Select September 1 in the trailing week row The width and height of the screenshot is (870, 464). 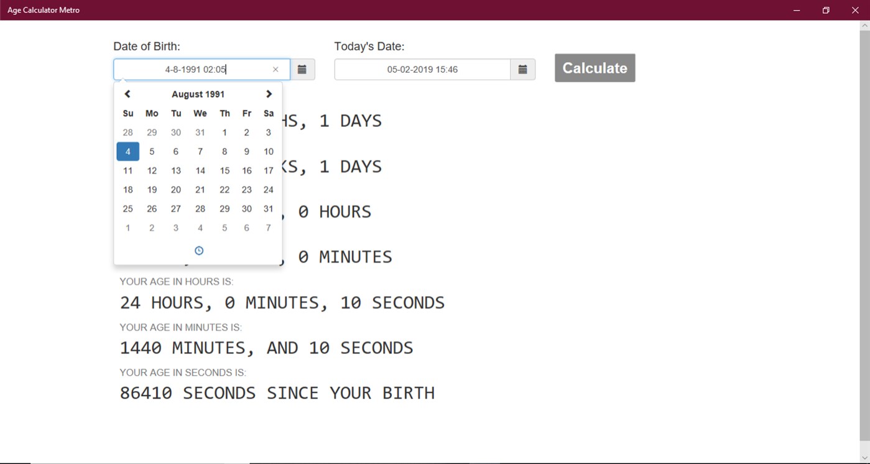[x=127, y=228]
